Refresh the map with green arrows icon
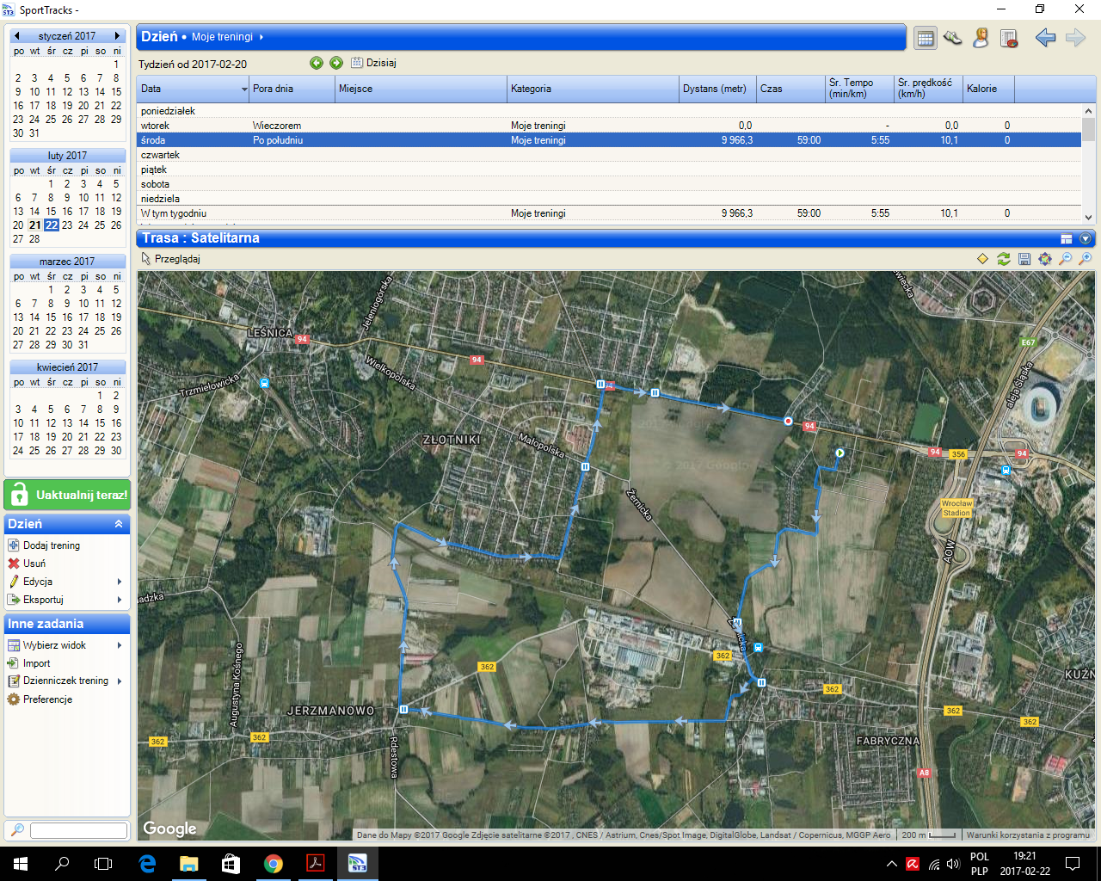Screen dimensions: 1101x881 click(x=1004, y=259)
